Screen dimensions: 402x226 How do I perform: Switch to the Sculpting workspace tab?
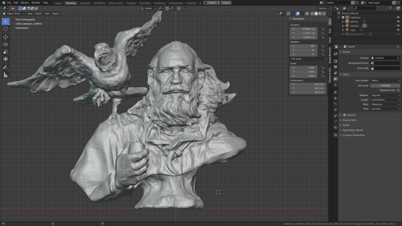pyautogui.click(x=84, y=3)
